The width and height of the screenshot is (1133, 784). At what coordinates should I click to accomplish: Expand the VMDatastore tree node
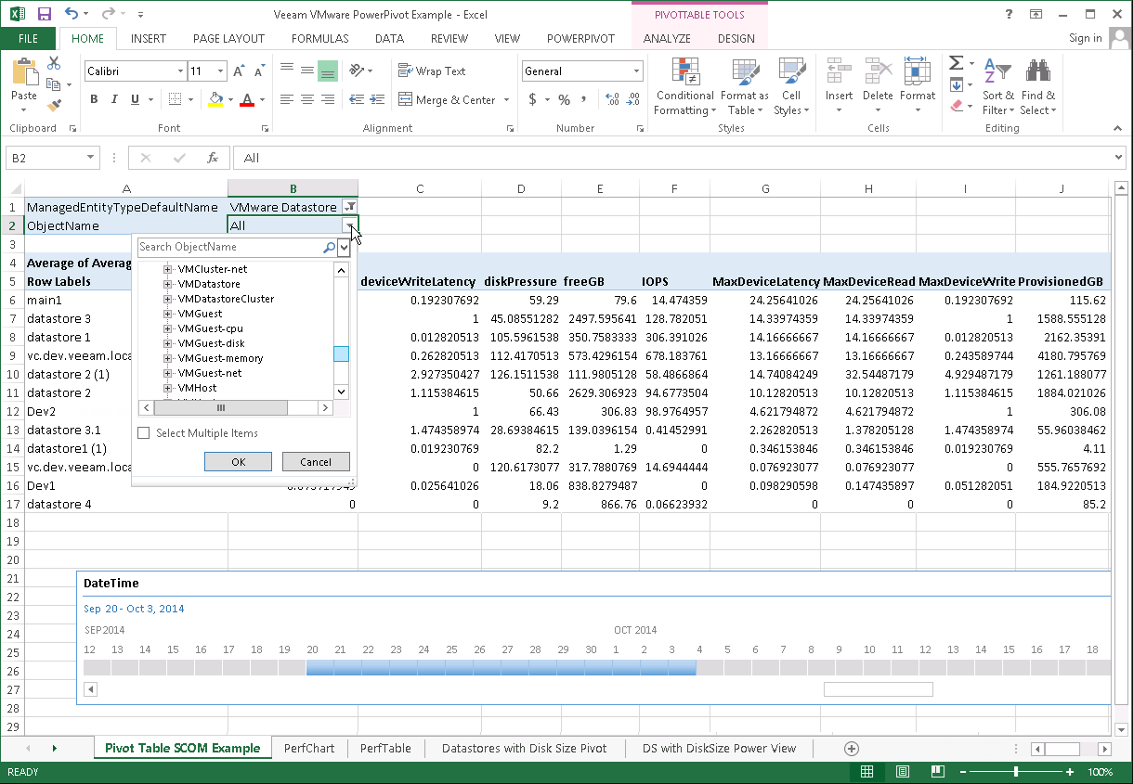pyautogui.click(x=168, y=284)
